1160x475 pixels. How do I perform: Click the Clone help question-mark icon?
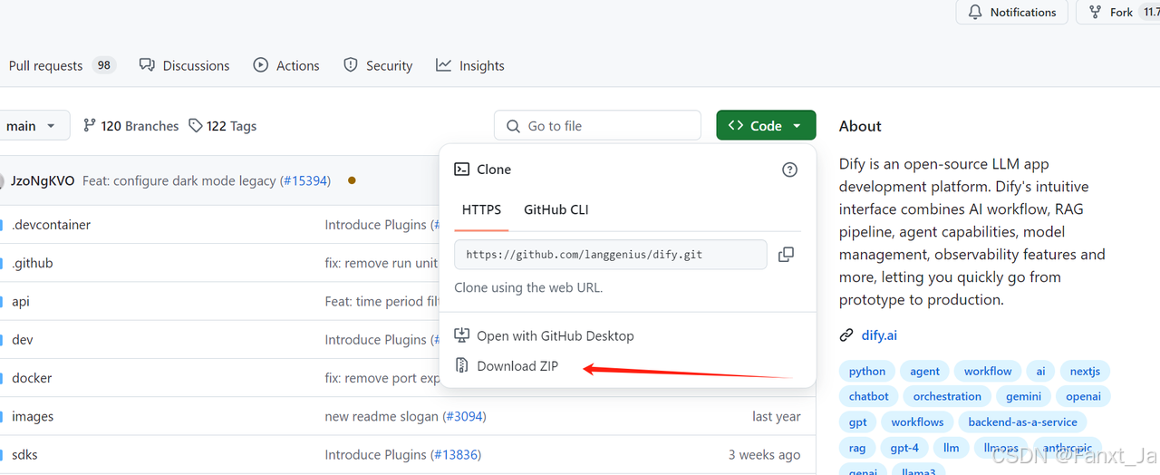coord(790,170)
